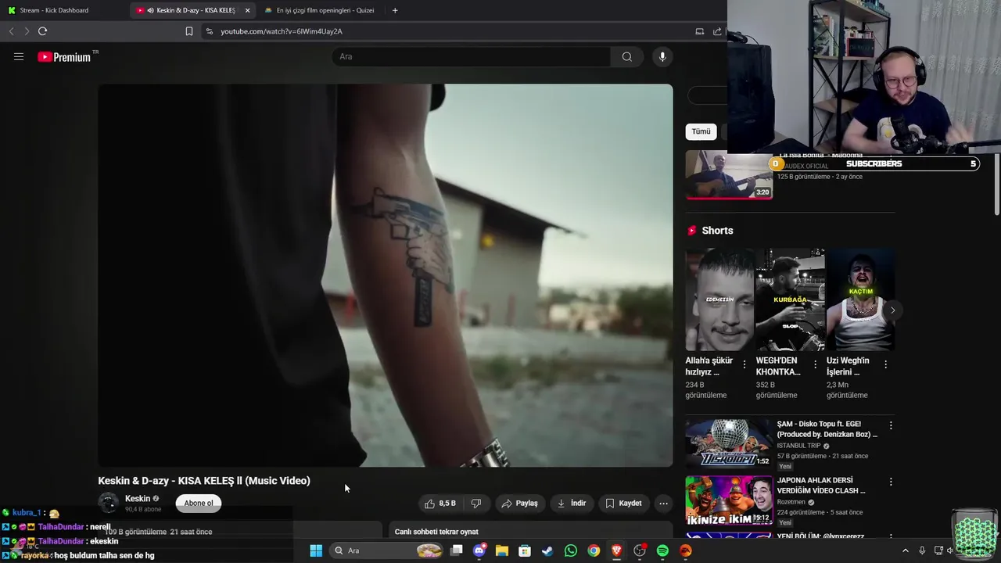1001x563 pixels.
Task: View site information icon in address bar
Action: tap(209, 31)
